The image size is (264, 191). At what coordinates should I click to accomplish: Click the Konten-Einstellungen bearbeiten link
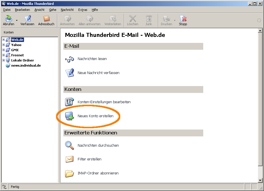(104, 102)
